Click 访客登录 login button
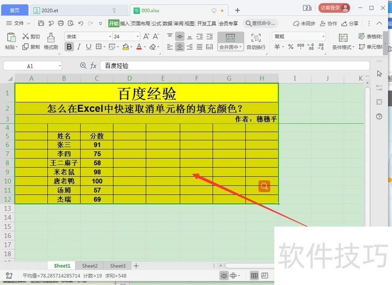392x285 pixels. tap(334, 8)
